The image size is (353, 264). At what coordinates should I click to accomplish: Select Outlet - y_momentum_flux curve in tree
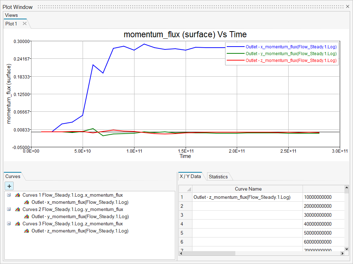pyautogui.click(x=80, y=217)
